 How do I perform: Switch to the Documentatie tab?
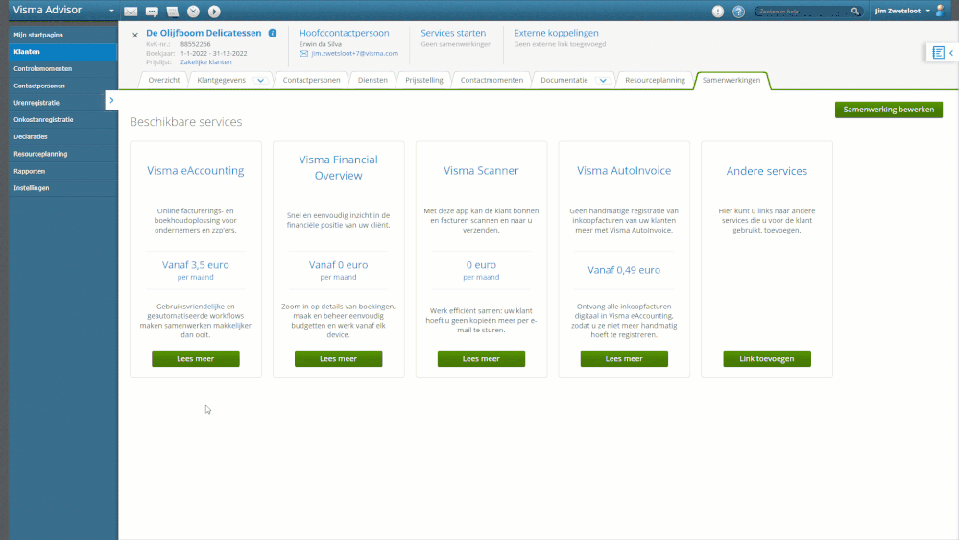(x=563, y=80)
